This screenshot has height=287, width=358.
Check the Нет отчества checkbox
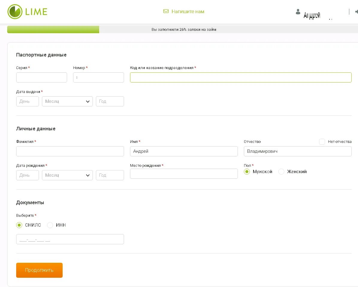[x=322, y=142]
